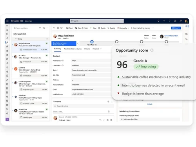
Task: Click the Business Lunch activity under Fabrikam
Action: pos(33,103)
